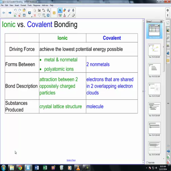Go to next page with forward arrow
Image resolution: width=171 pixels, height=171 pixels.
click(x=10, y=13)
